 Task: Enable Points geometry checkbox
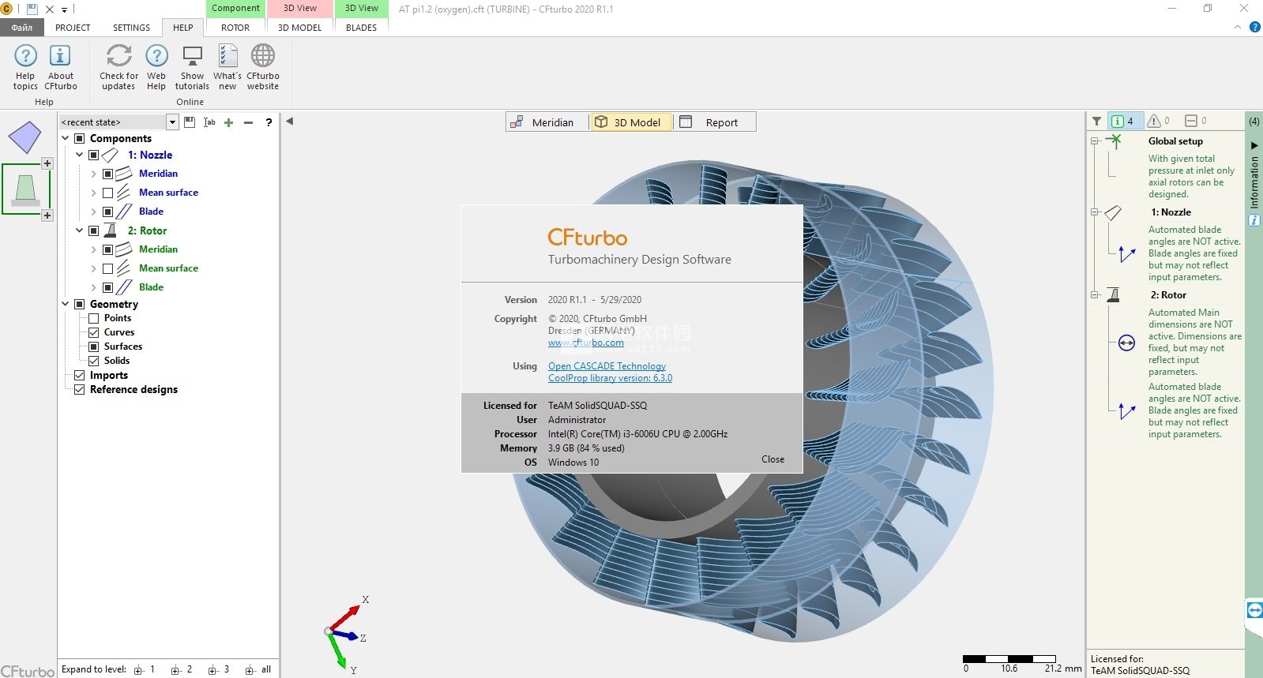(94, 318)
